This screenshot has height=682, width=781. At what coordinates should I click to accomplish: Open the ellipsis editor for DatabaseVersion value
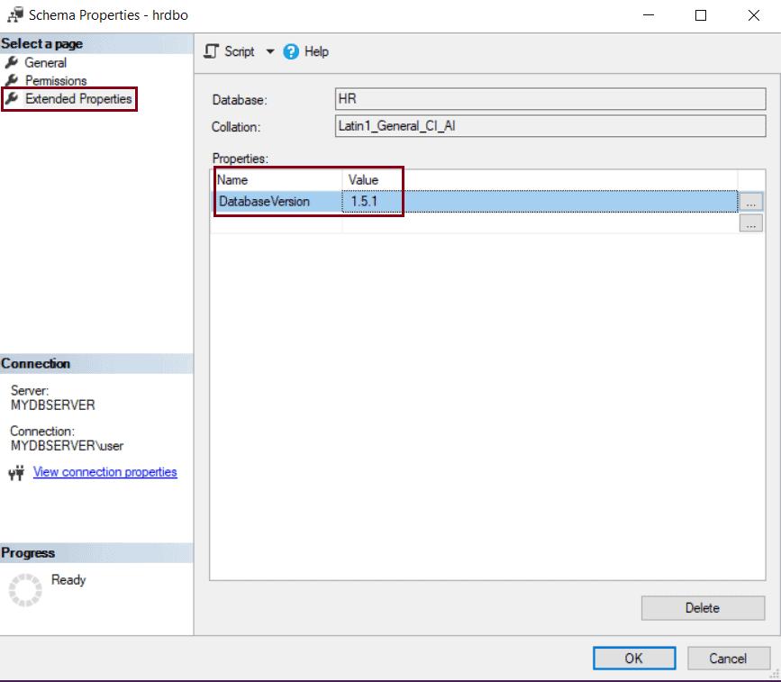point(749,201)
